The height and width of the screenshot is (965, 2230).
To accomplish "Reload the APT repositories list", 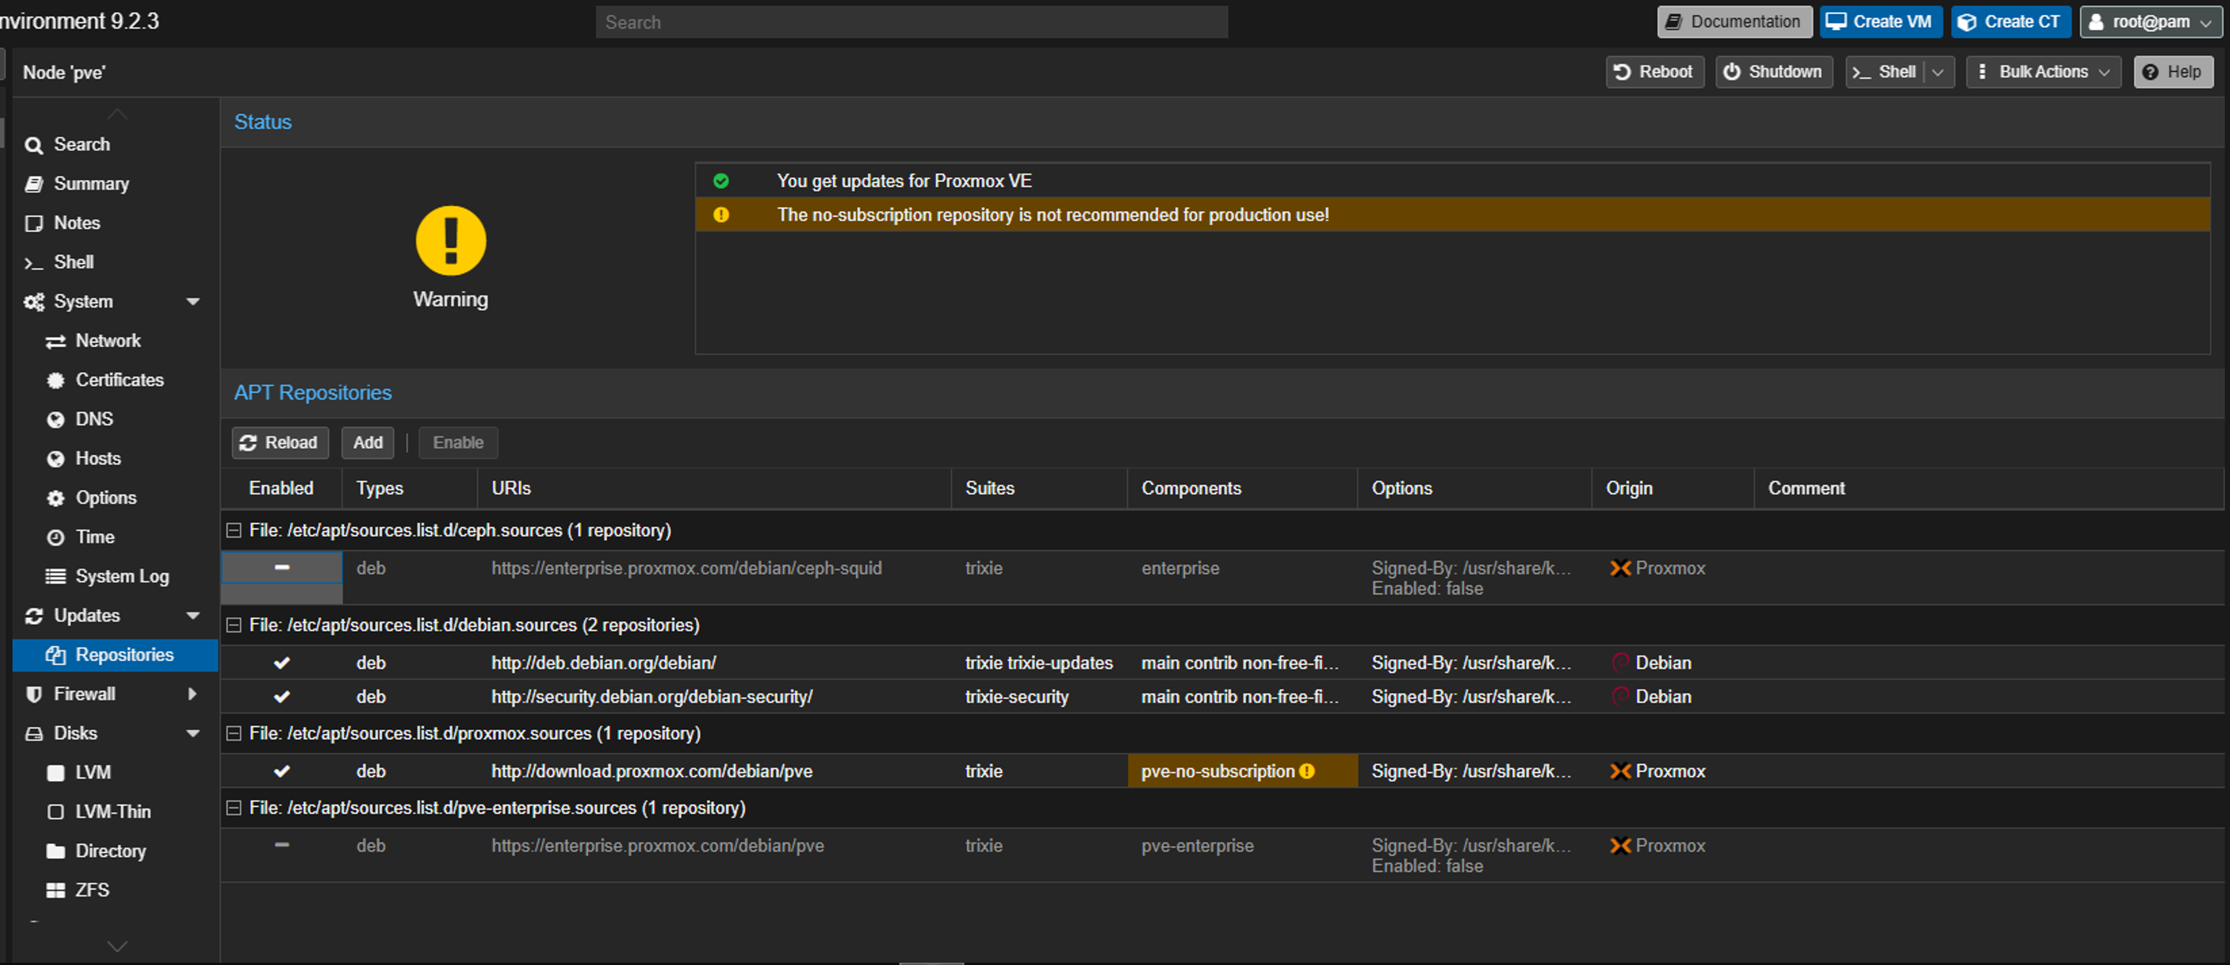I will [x=279, y=442].
